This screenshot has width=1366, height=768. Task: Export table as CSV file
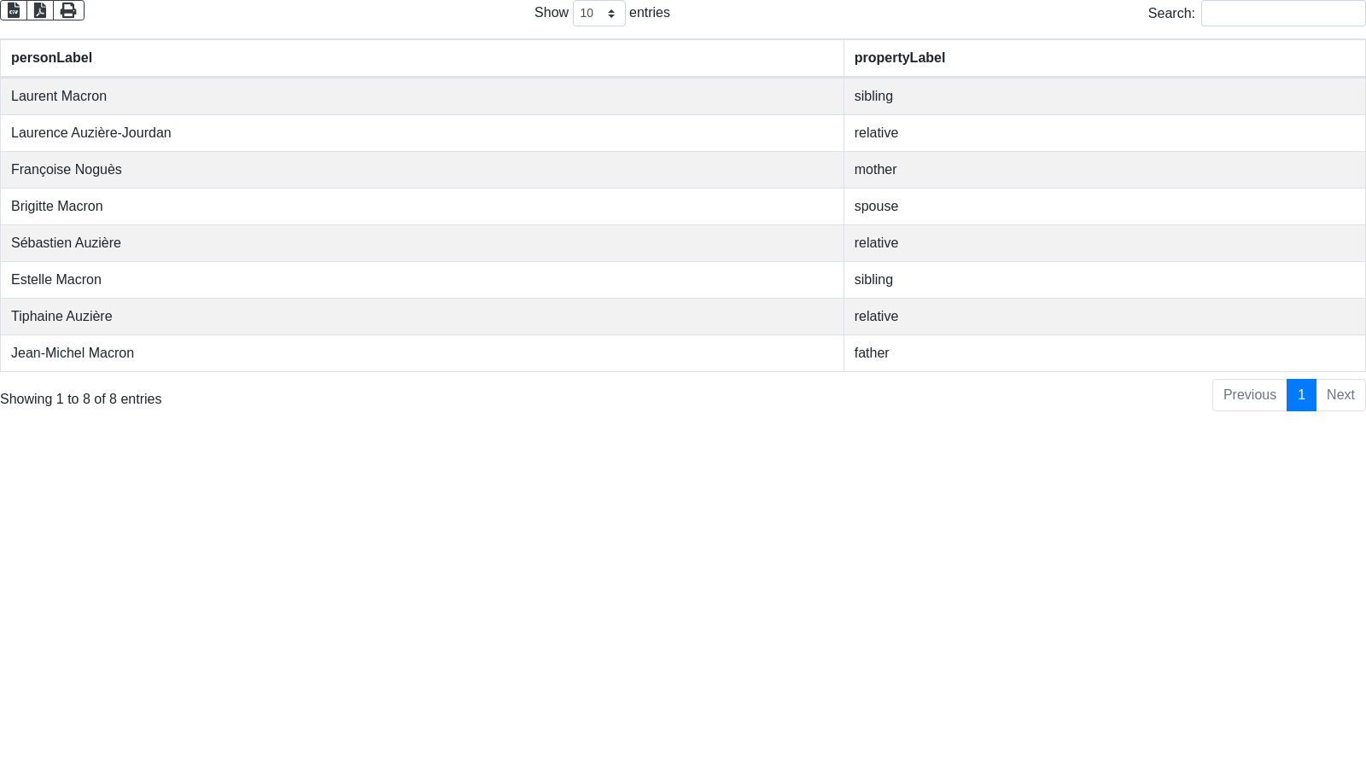14,10
